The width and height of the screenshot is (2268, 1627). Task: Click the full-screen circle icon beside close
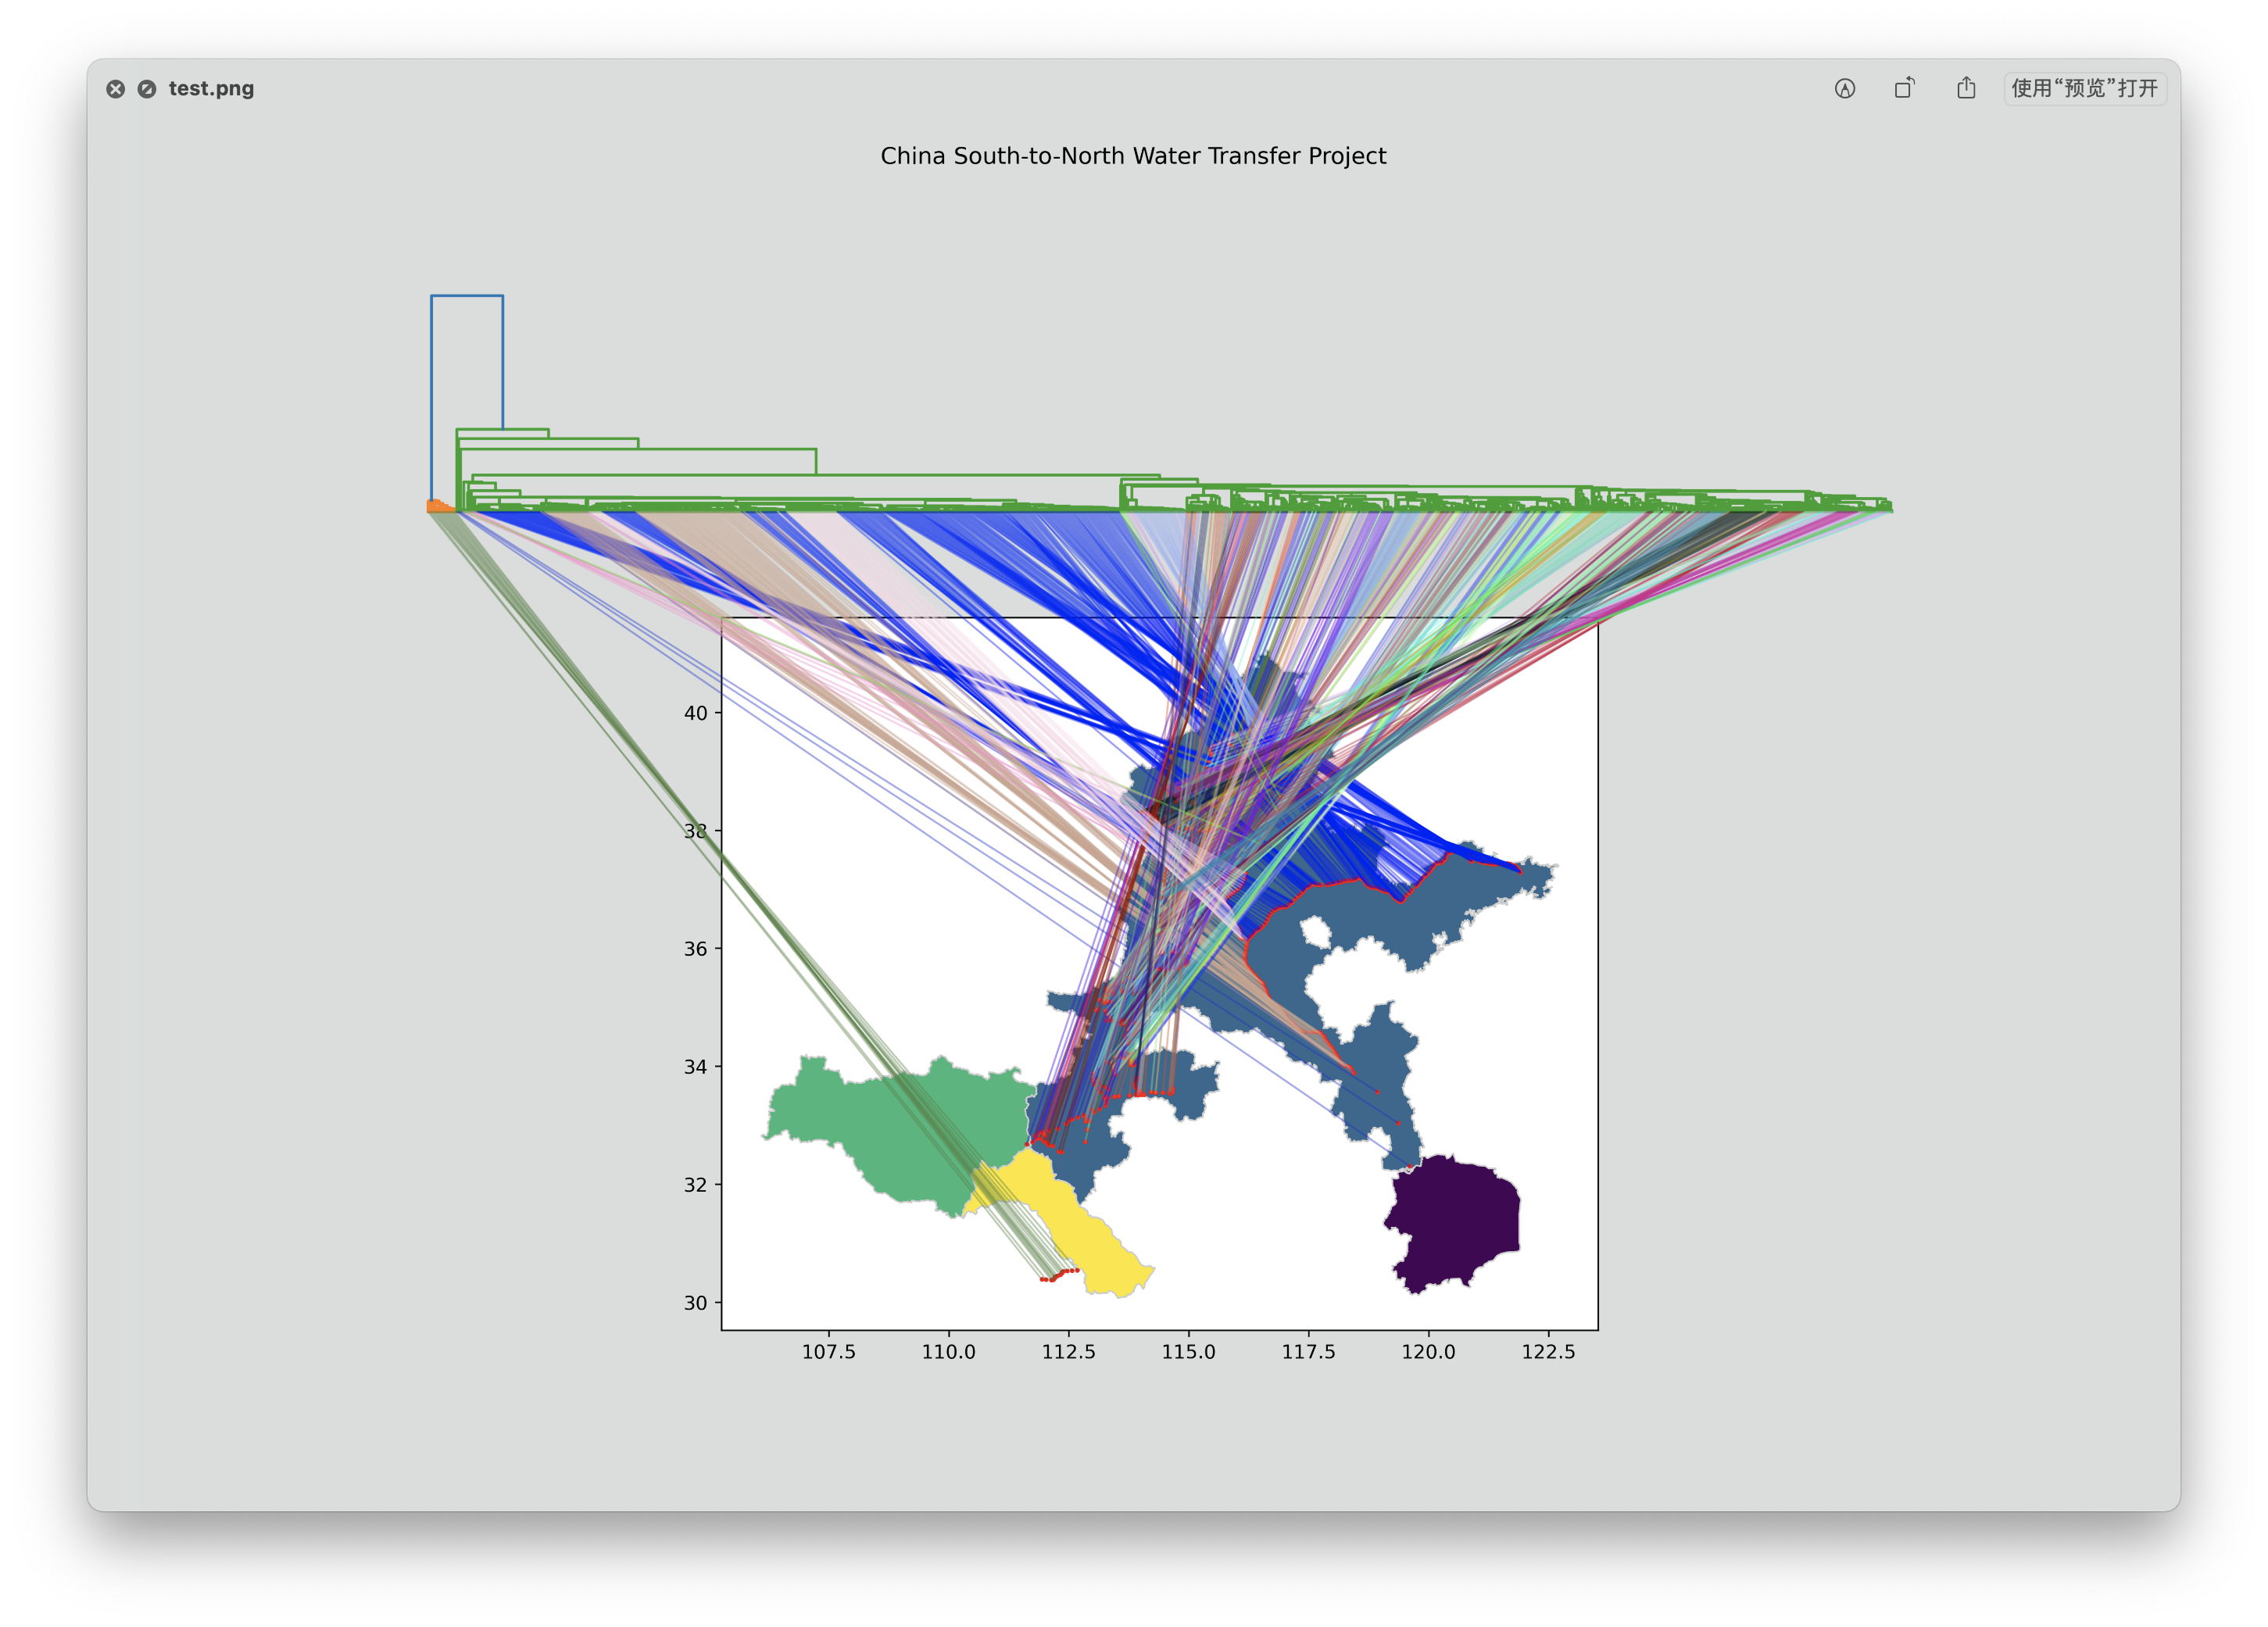coord(147,89)
